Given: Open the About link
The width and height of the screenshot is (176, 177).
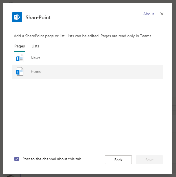Looking at the screenshot, I should (148, 14).
